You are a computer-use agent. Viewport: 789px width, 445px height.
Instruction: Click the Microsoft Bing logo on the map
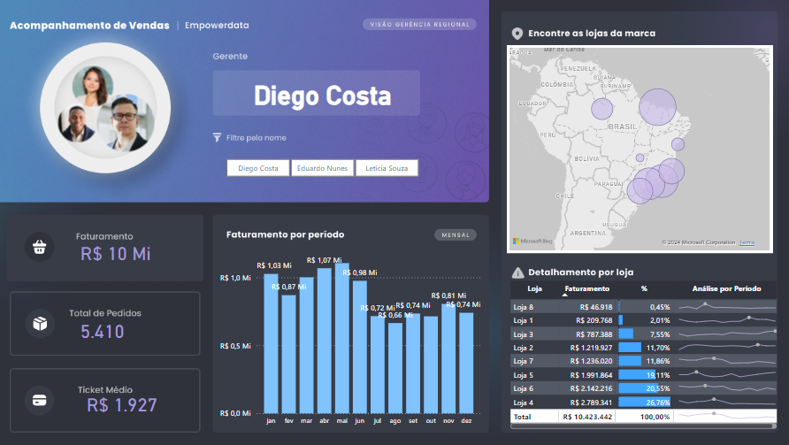coord(532,242)
